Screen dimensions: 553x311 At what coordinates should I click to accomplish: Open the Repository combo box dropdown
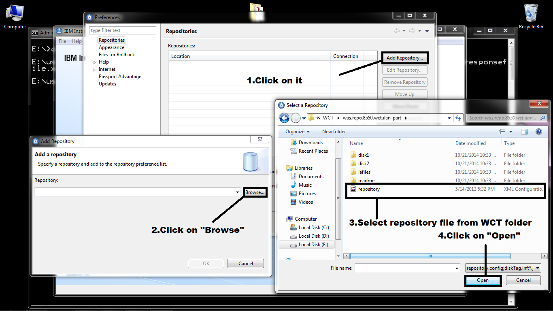tap(237, 192)
